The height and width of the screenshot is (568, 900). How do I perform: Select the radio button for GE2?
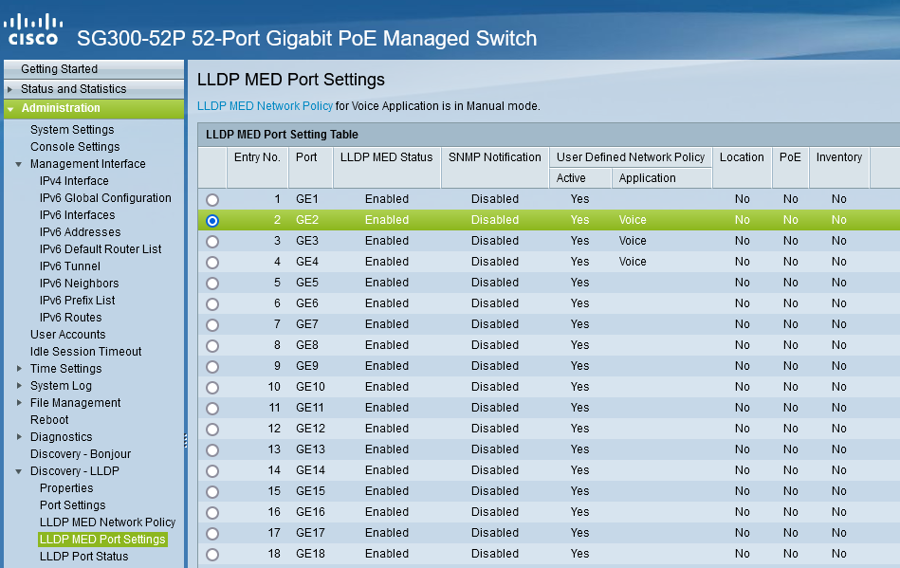point(212,220)
